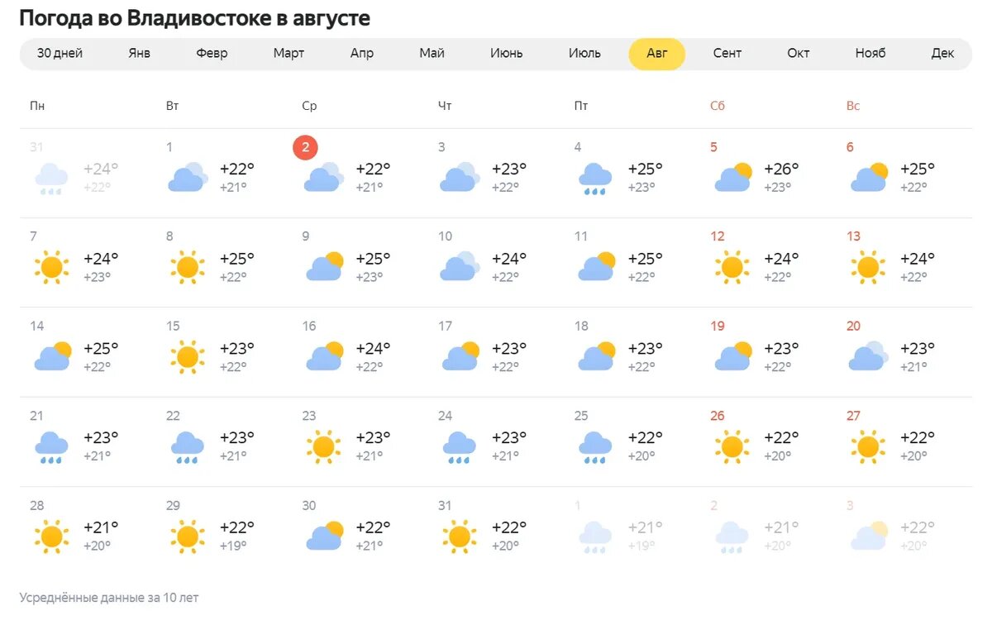Click the sunny icon for August 7

[51, 267]
